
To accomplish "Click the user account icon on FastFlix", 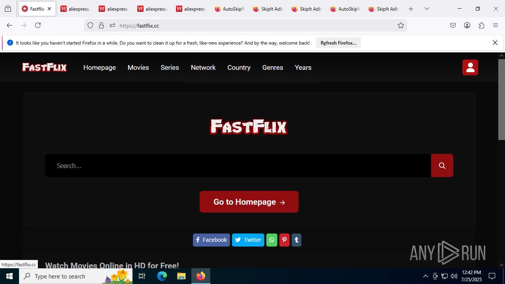I will pyautogui.click(x=470, y=67).
